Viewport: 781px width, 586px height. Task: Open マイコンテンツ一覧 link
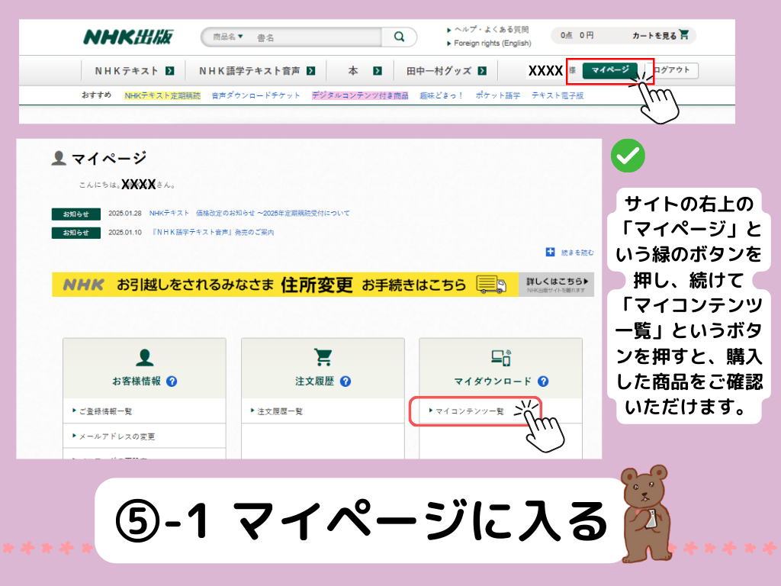point(470,411)
